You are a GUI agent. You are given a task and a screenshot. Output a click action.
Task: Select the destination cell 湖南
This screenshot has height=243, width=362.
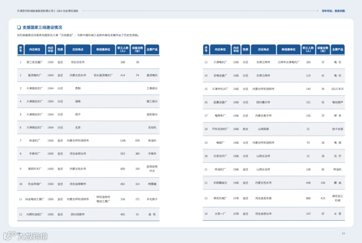click(78, 102)
